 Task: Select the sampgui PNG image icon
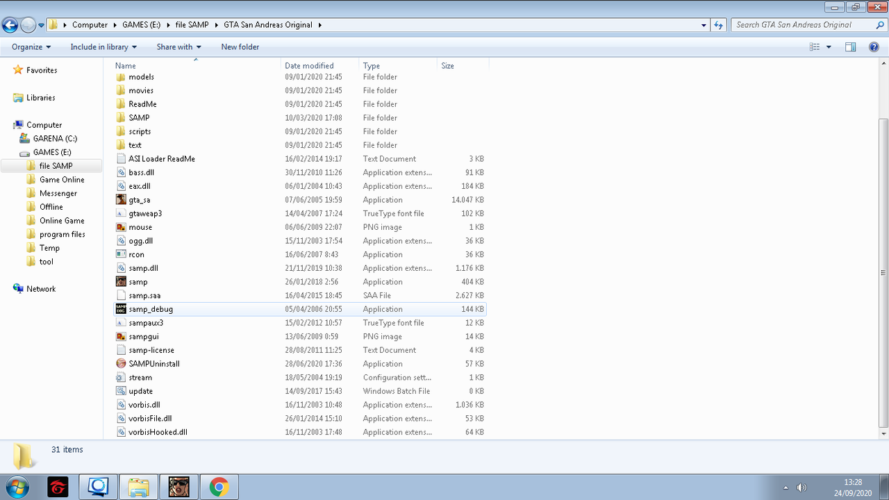[x=121, y=337]
